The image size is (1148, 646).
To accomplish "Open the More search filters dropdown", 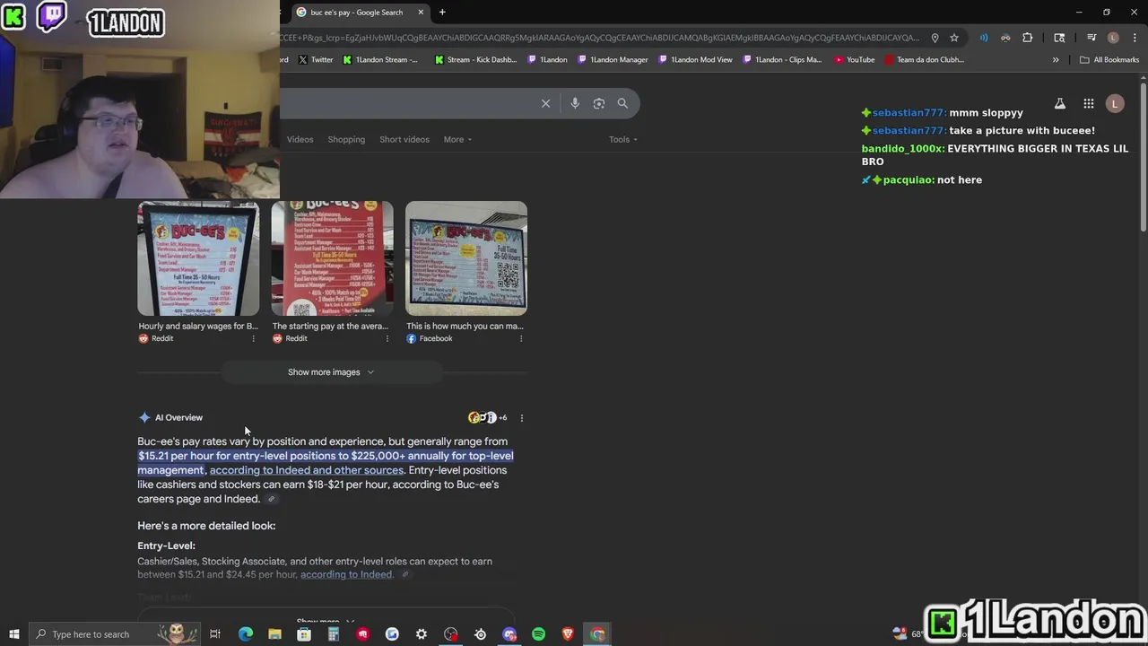I will [x=457, y=139].
